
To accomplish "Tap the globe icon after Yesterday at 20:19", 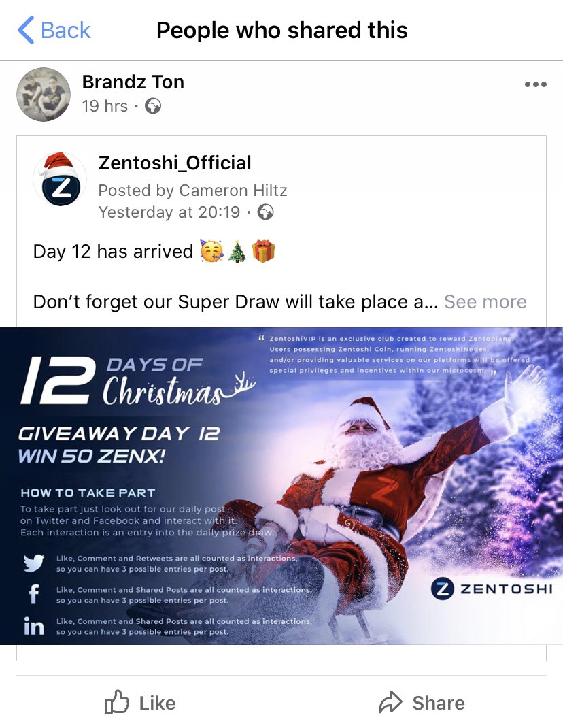I will click(x=265, y=212).
